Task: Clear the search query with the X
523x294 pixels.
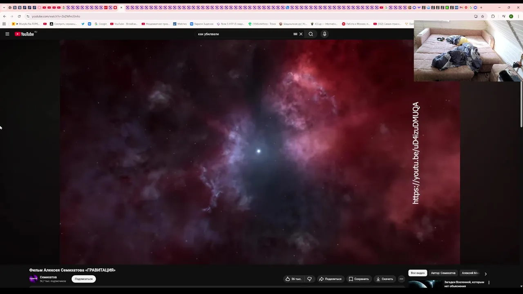Action: (x=301, y=34)
